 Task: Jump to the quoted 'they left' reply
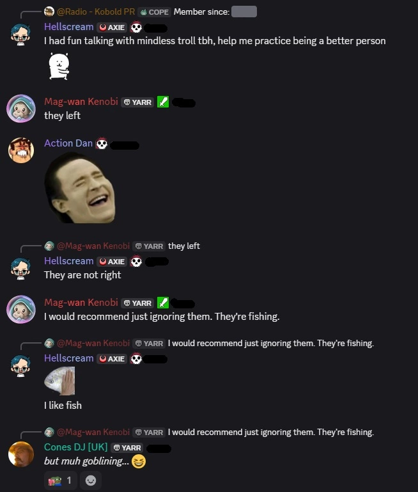tap(184, 246)
